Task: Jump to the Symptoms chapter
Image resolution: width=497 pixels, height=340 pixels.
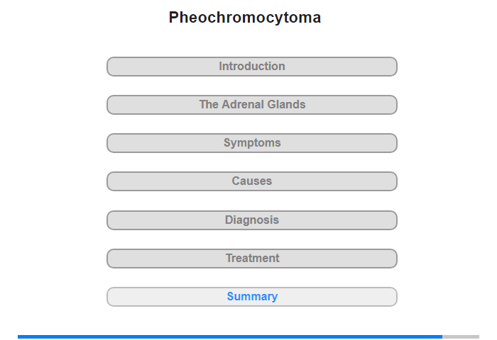Action: (x=251, y=143)
